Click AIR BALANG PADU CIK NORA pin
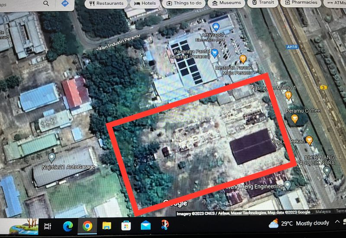This screenshot has height=238, width=346. coord(327,171)
